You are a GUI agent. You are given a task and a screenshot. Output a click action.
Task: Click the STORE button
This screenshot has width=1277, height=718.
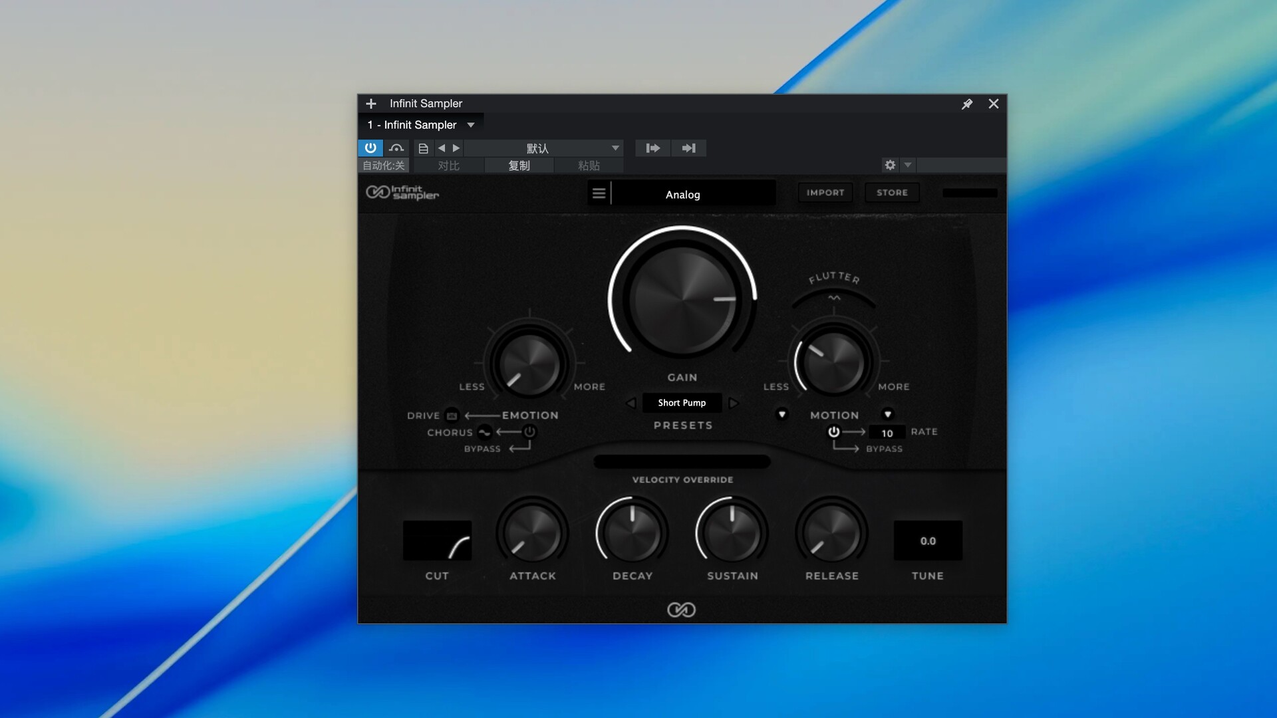point(892,192)
